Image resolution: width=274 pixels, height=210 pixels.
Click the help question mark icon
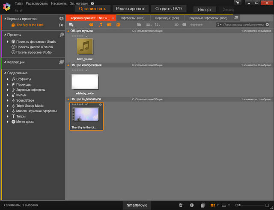pyautogui.click(x=92, y=3)
